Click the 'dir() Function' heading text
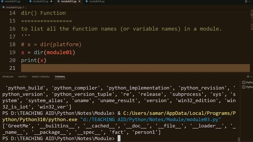The height and width of the screenshot is (142, 253). [x=43, y=13]
